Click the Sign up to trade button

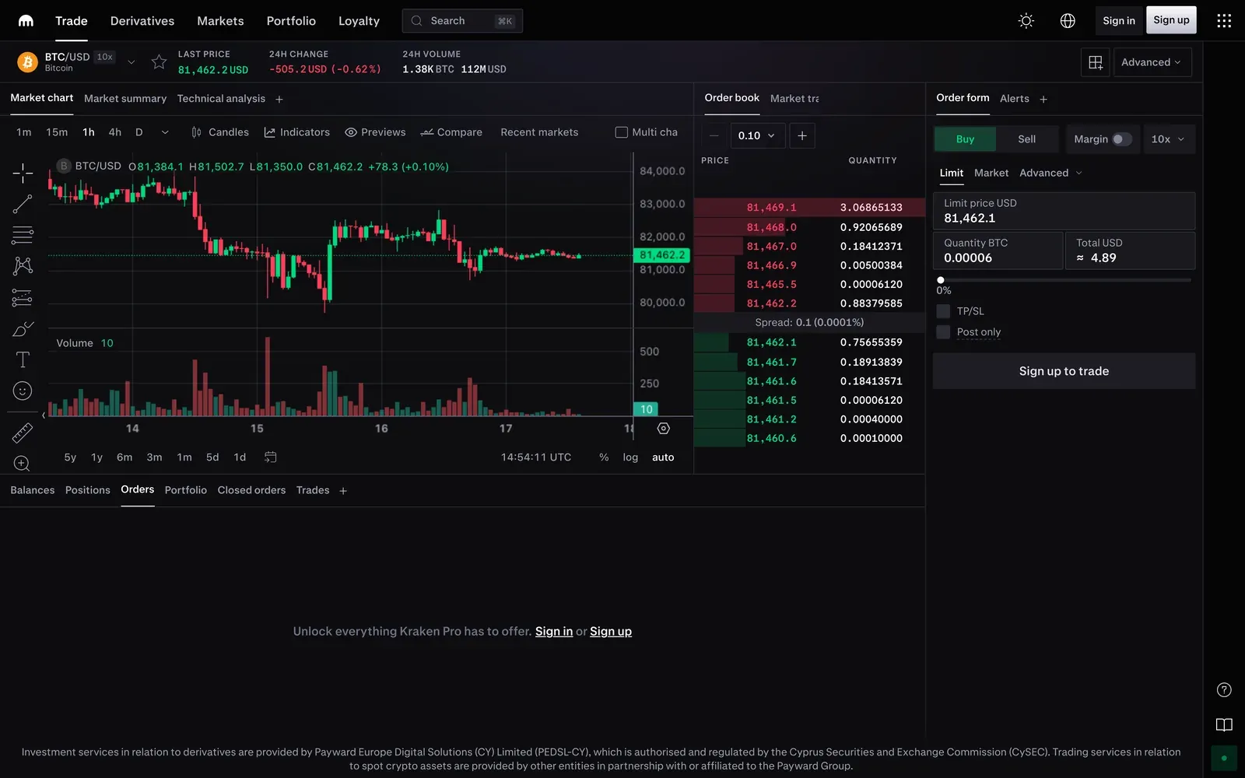1064,371
